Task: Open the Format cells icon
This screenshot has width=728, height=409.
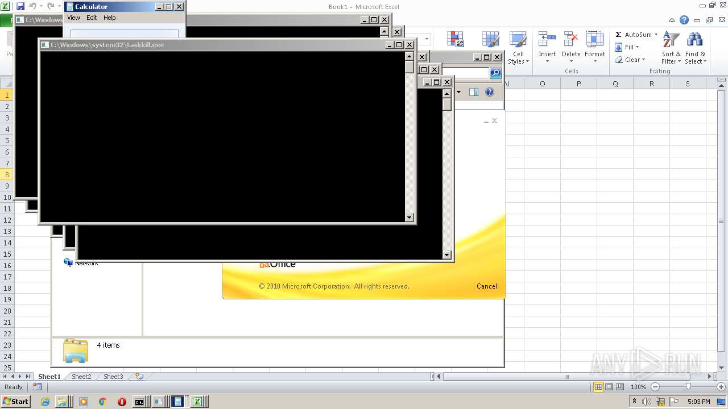Action: pos(595,39)
